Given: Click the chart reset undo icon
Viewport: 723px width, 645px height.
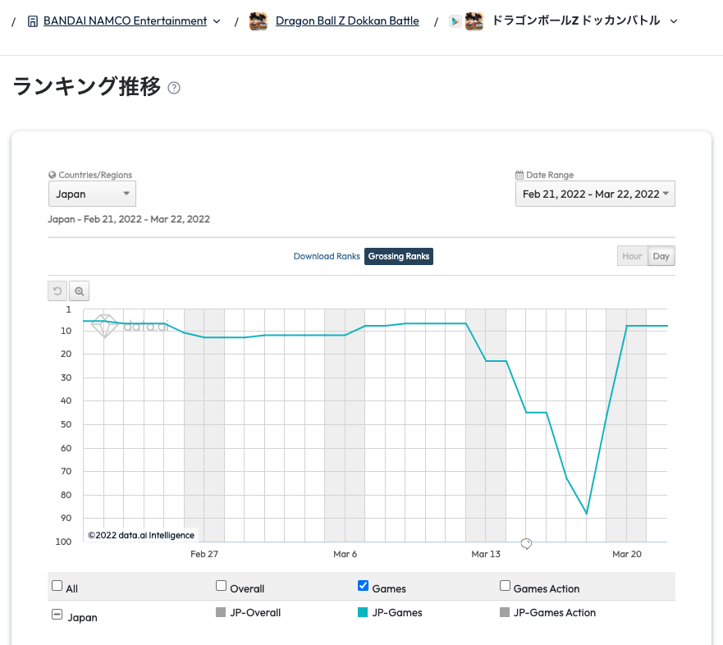Looking at the screenshot, I should (x=57, y=291).
